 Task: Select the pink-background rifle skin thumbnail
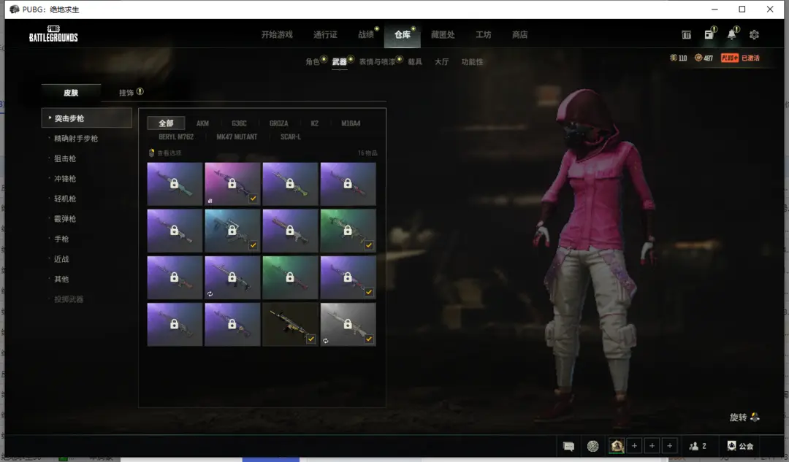tap(232, 183)
